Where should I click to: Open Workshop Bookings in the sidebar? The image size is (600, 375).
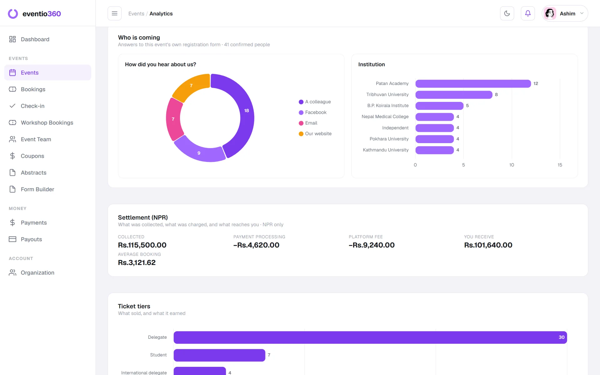tap(47, 122)
